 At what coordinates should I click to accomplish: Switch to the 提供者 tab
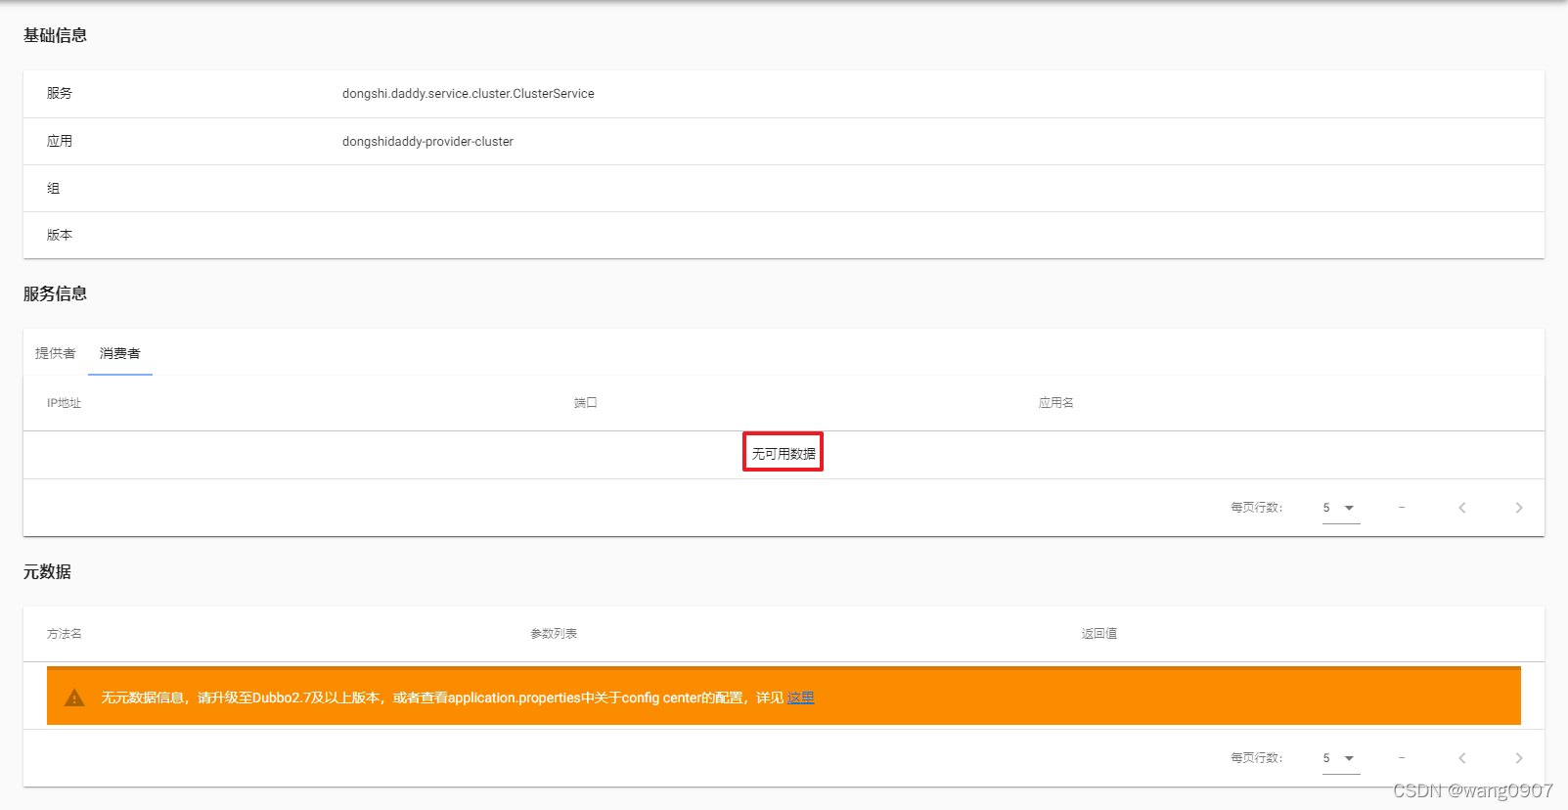(x=56, y=353)
